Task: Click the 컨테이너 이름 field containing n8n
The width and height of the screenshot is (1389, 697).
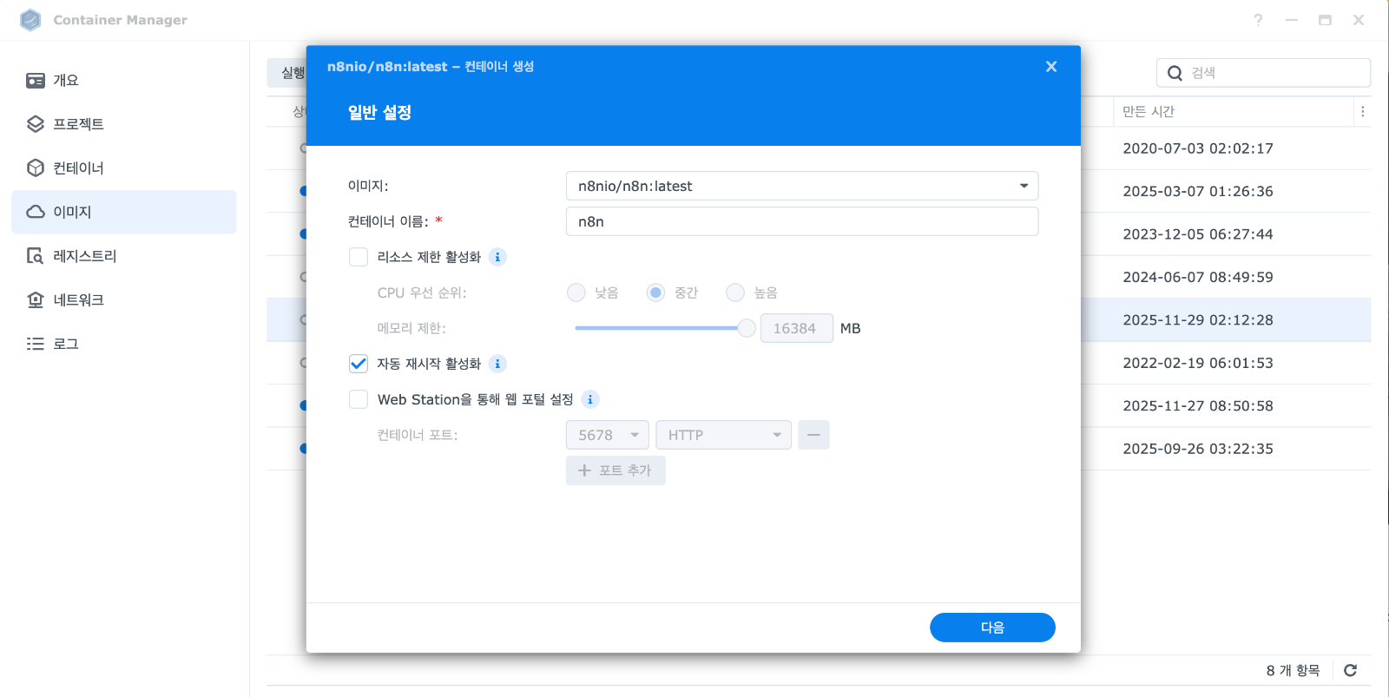Action: [802, 221]
